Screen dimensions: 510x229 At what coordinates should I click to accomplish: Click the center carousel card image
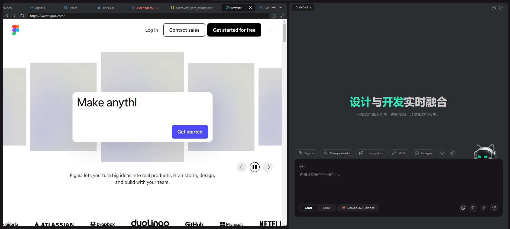tap(142, 72)
